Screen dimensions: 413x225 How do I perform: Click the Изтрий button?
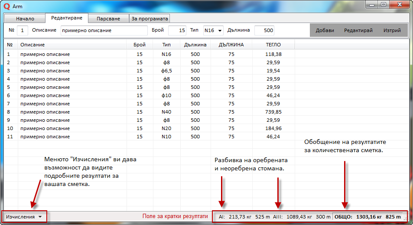(x=392, y=30)
